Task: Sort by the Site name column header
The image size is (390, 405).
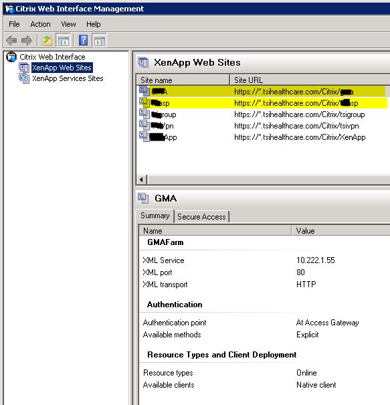Action: coord(183,80)
